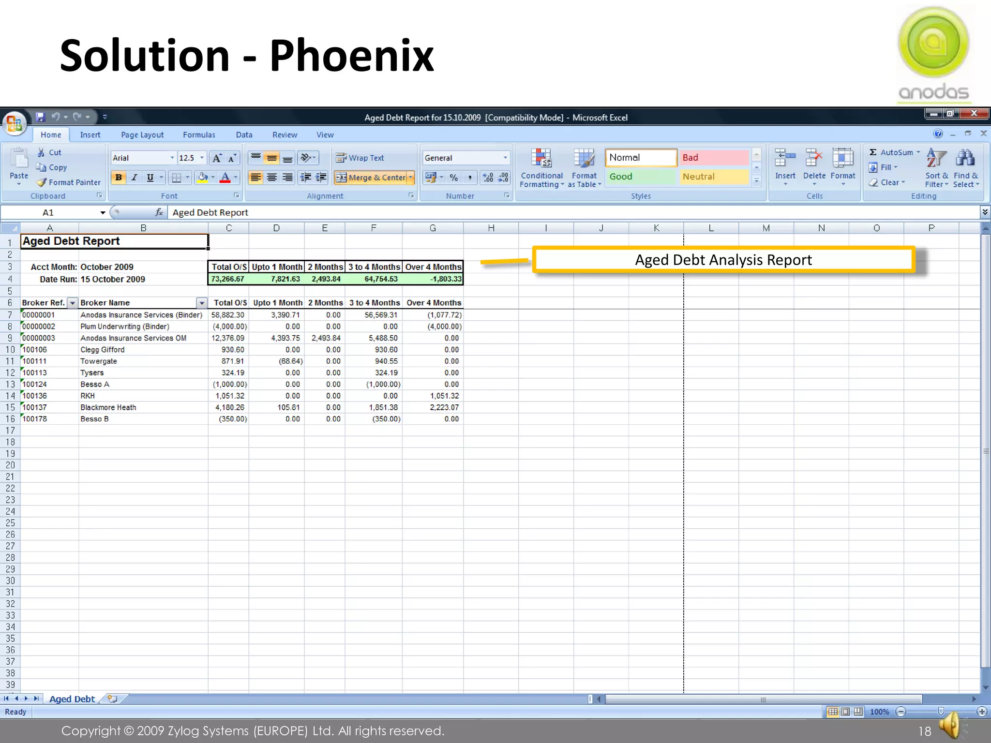Expand the formula bar
The width and height of the screenshot is (991, 743).
click(984, 212)
